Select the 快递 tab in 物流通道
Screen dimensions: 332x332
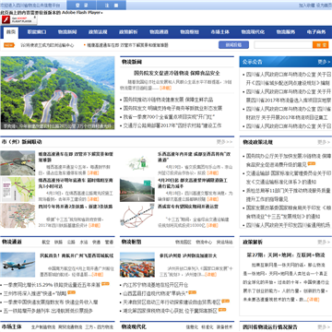pos(97,243)
